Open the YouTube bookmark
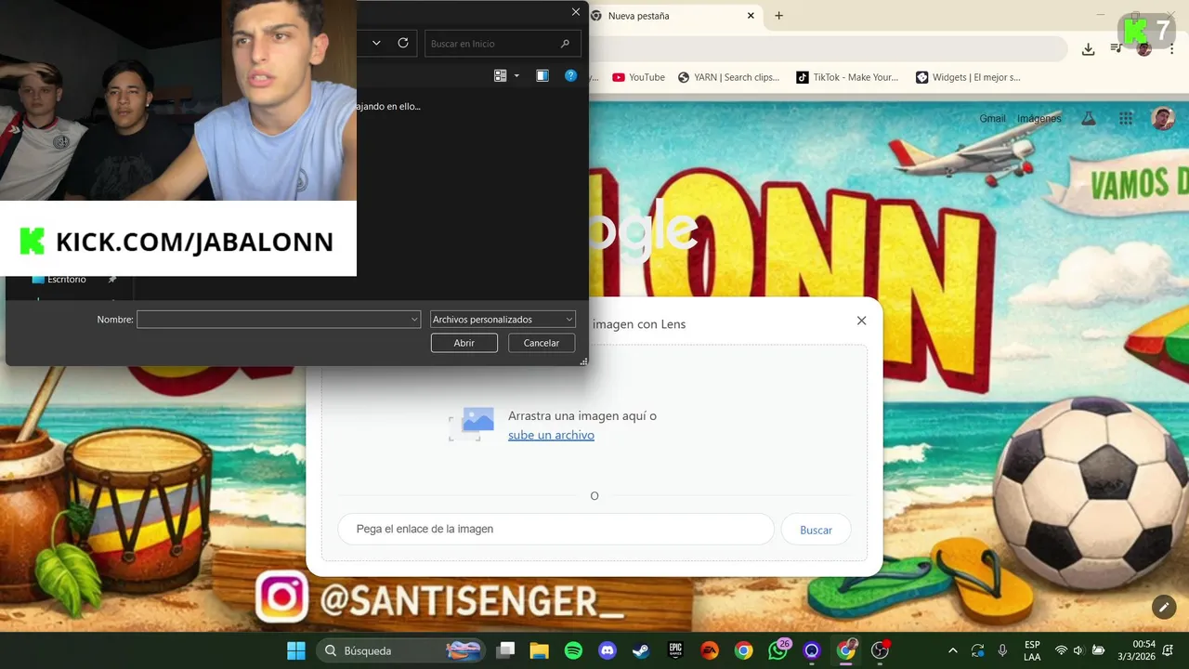Viewport: 1189px width, 669px height. pos(639,77)
